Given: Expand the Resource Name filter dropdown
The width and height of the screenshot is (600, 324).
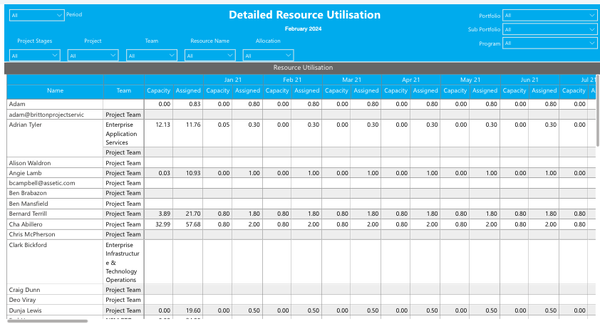Looking at the screenshot, I should 210,56.
